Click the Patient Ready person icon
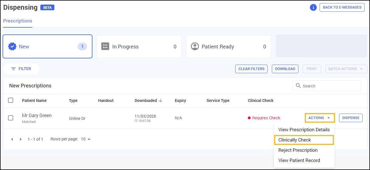370x170 pixels. click(195, 46)
